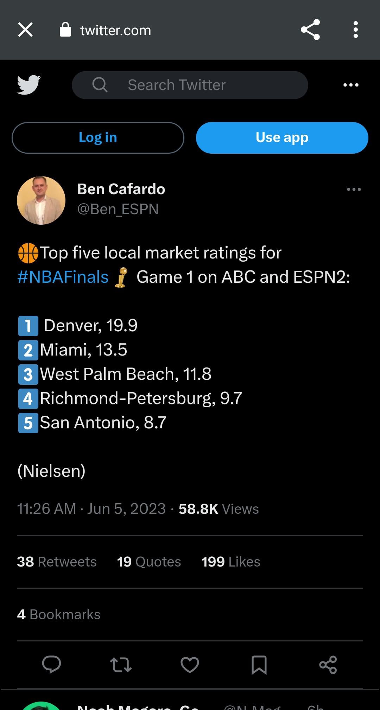Open the browser three-dot overflow menu
The width and height of the screenshot is (380, 710).
click(x=356, y=30)
